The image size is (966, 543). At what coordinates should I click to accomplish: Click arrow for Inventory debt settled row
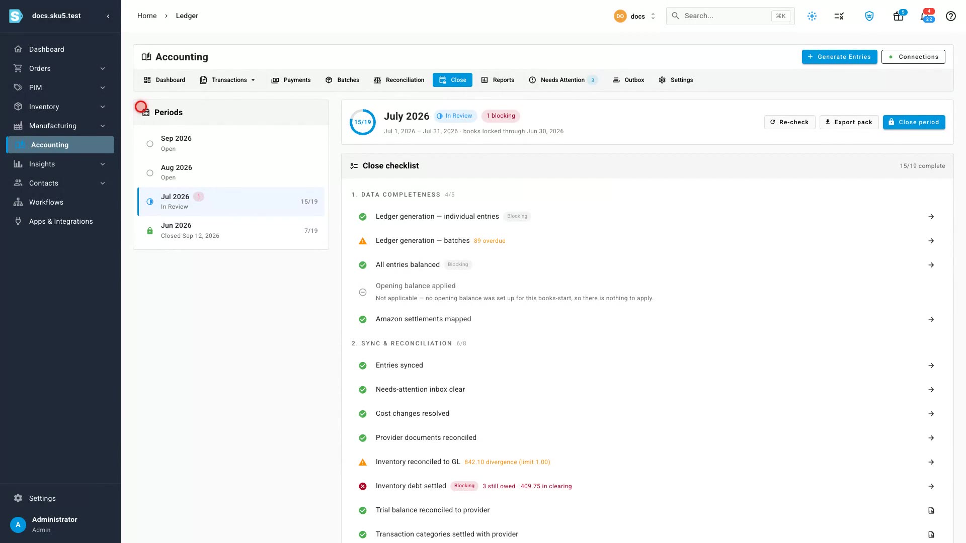(931, 486)
